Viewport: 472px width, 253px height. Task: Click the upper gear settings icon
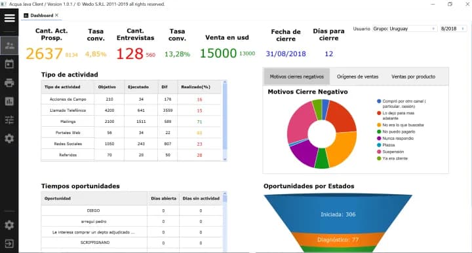coord(9,139)
